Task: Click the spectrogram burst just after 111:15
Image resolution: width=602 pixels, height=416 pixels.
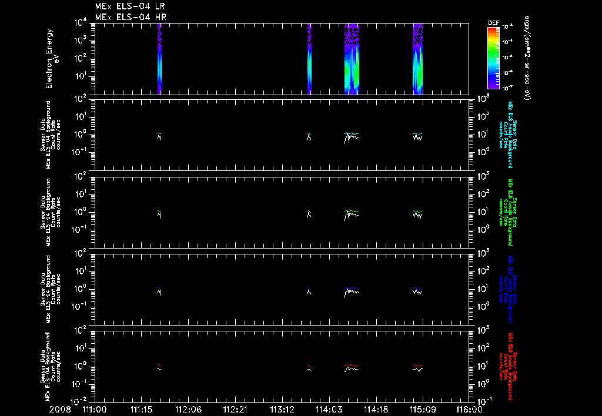Action: click(160, 59)
